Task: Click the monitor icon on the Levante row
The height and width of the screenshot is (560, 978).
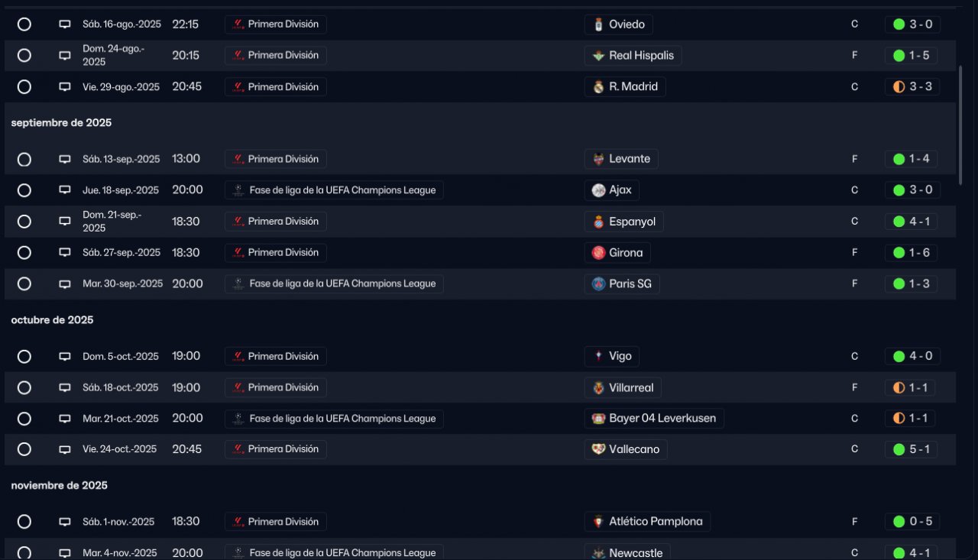Action: [65, 160]
